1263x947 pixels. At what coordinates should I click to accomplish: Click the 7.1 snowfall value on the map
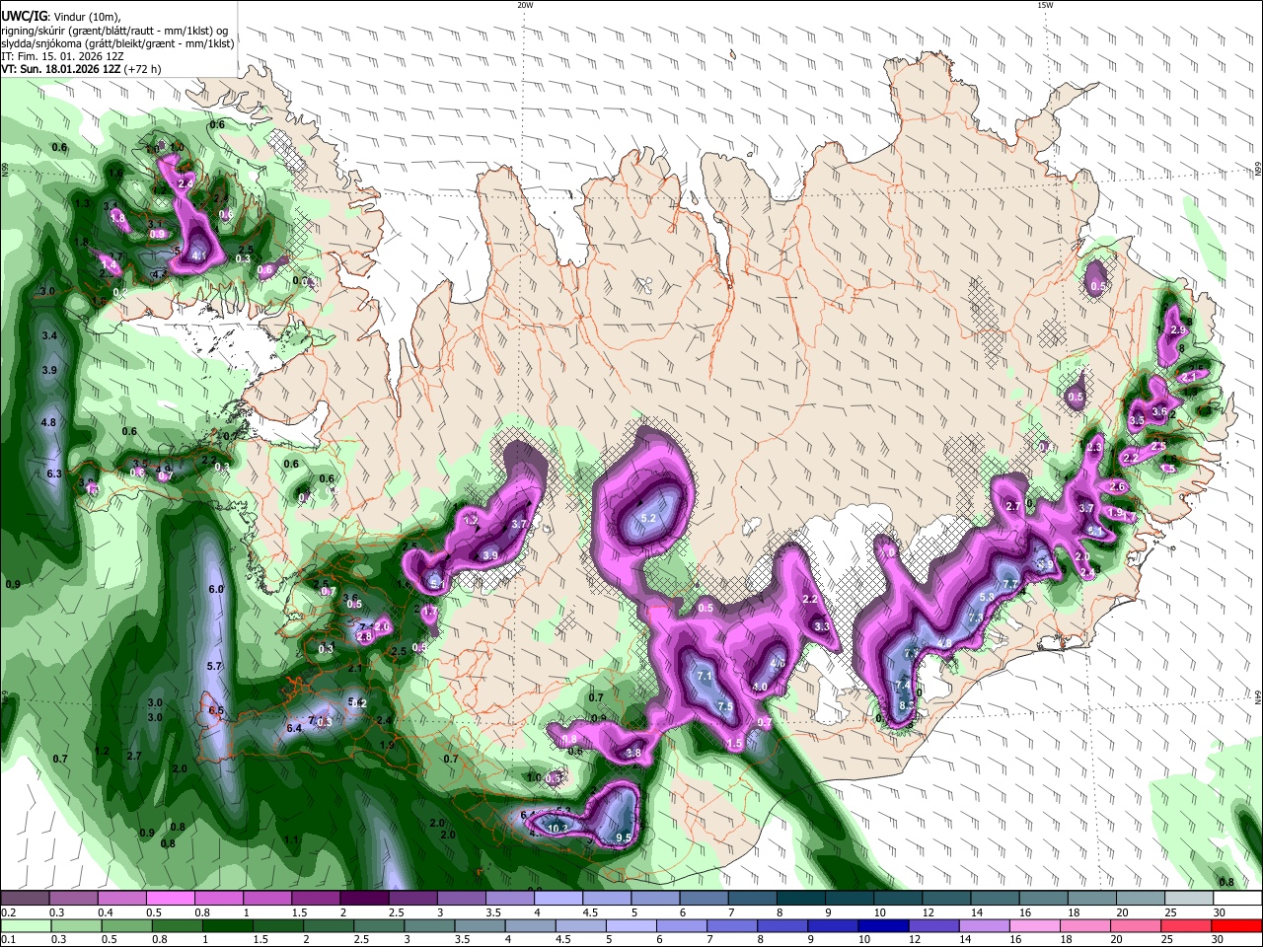tap(705, 677)
